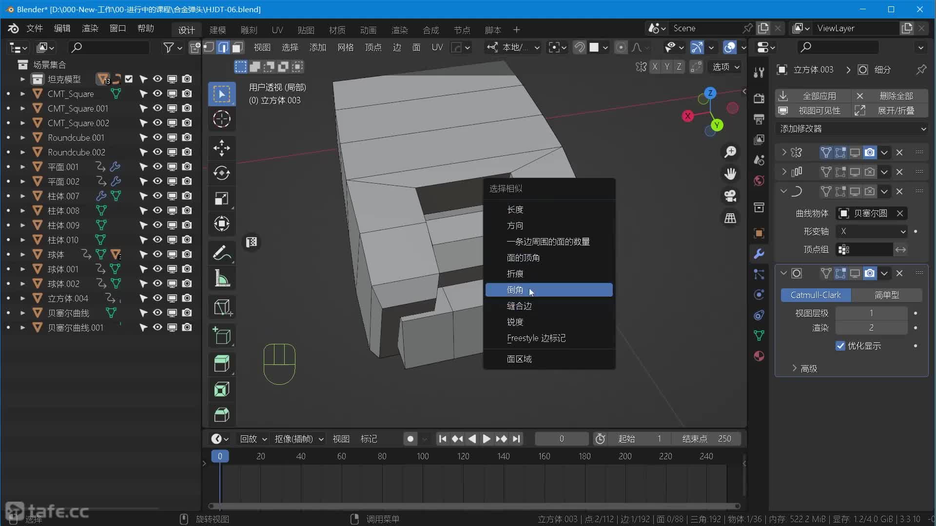Select the 3D Cursor tool
936x526 pixels.
pos(222,119)
